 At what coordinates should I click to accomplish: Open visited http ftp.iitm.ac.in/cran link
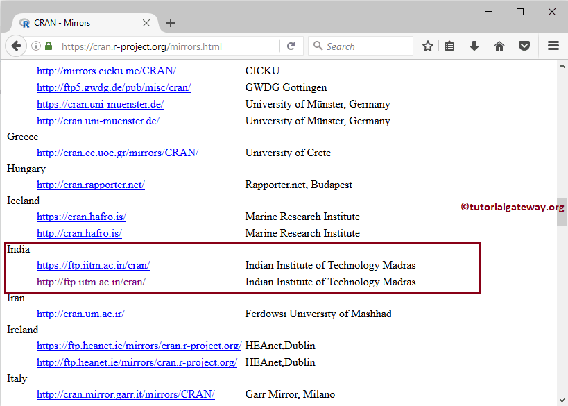click(x=91, y=282)
